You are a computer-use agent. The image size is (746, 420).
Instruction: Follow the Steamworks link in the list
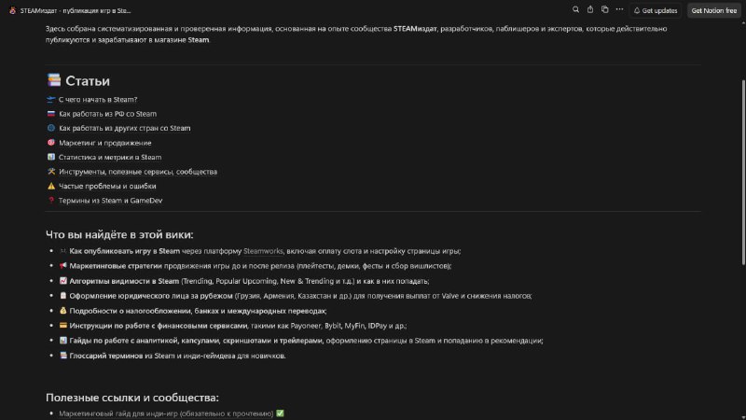263,251
